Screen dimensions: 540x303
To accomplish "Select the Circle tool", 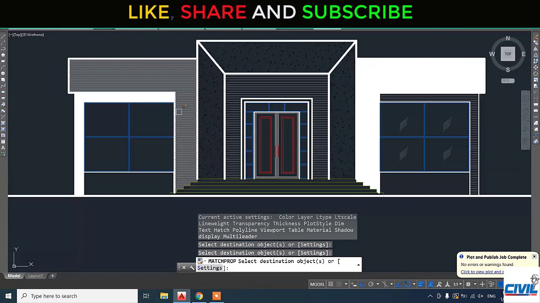I will pos(3,73).
